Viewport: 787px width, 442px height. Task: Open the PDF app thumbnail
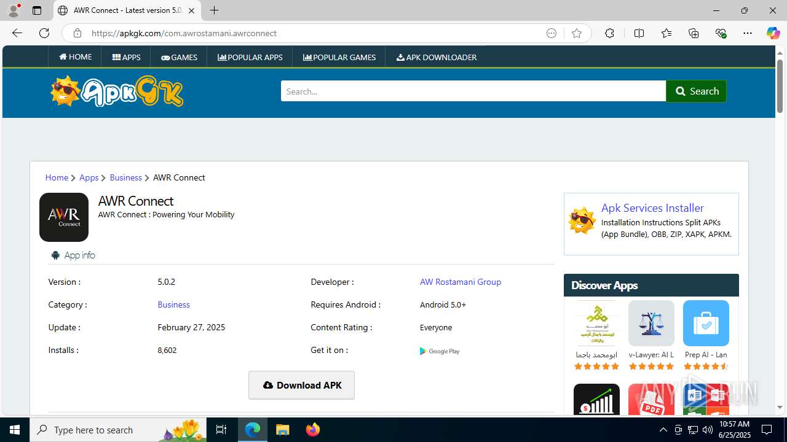pyautogui.click(x=651, y=399)
